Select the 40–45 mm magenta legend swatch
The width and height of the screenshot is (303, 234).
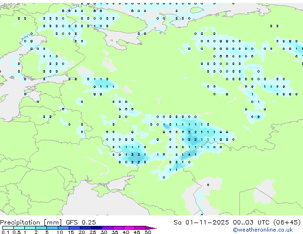pos(130,228)
